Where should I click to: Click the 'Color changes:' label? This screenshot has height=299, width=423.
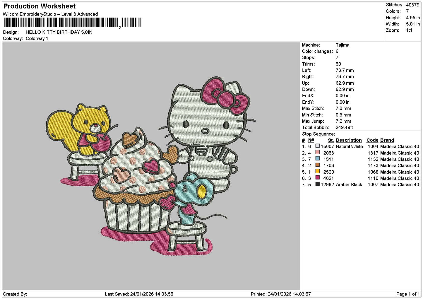(x=317, y=52)
